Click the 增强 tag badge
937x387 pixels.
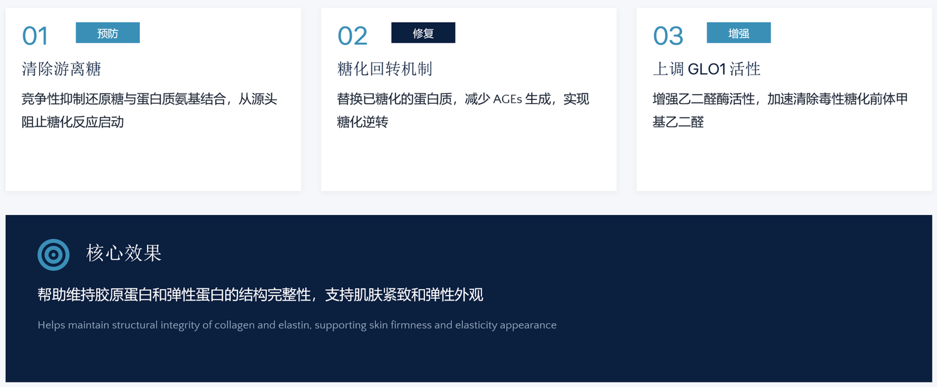739,33
